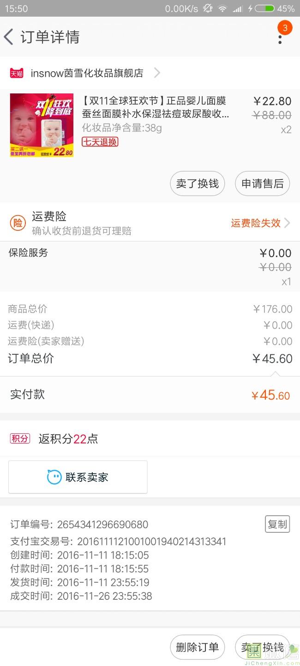Open the insnow茵雪化妆品旗舰店 shop name
This screenshot has width=300, height=666.
point(87,73)
